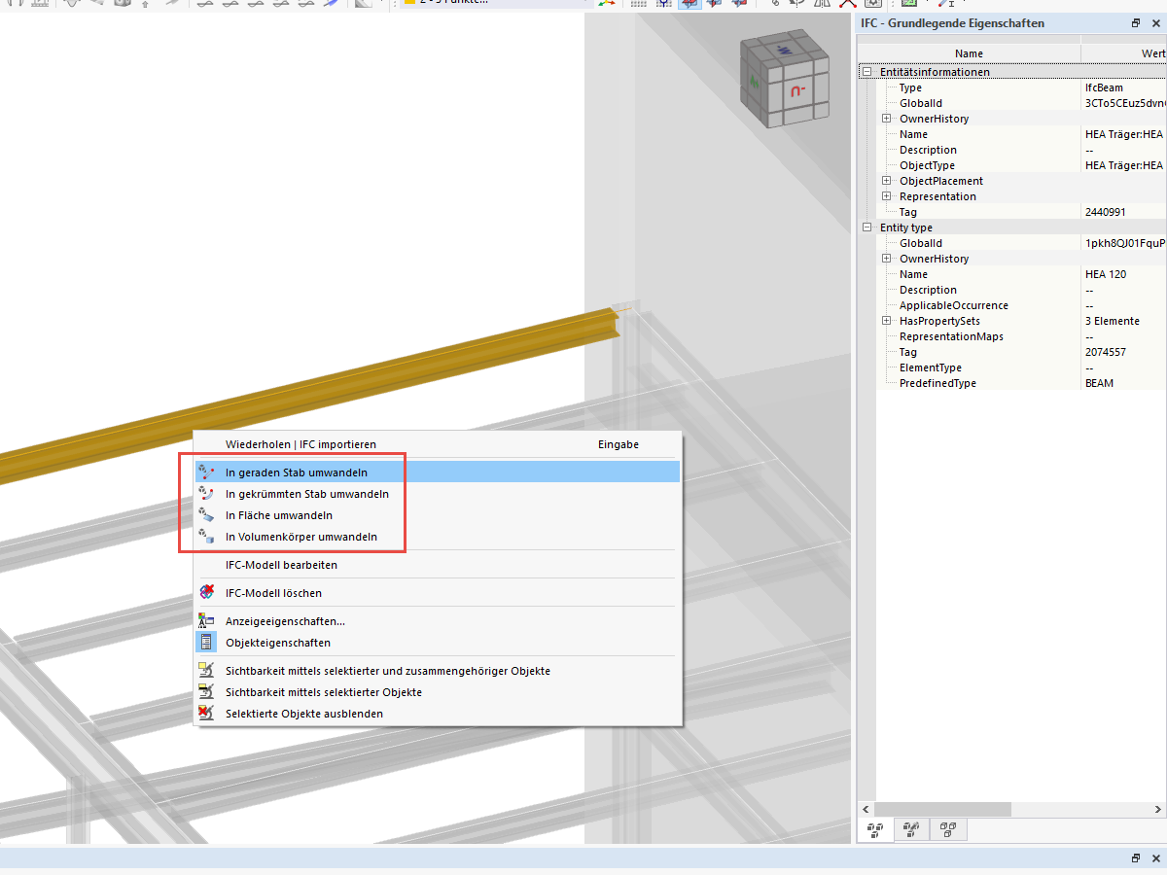Viewport: 1167px width, 875px height.
Task: Collapse the 'Entity type' group
Action: coord(866,227)
